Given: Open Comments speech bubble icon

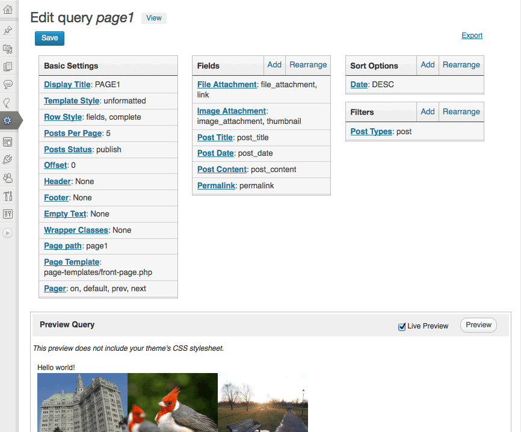Looking at the screenshot, I should (8, 84).
